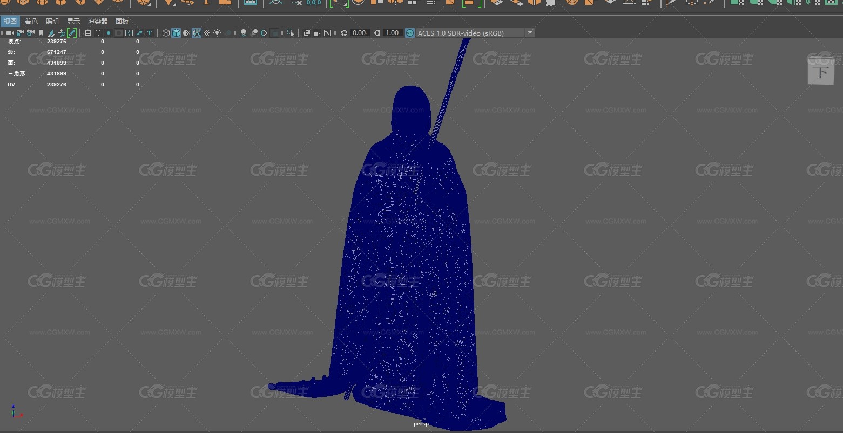
Task: Click the X-Ray display icon
Action: (307, 33)
